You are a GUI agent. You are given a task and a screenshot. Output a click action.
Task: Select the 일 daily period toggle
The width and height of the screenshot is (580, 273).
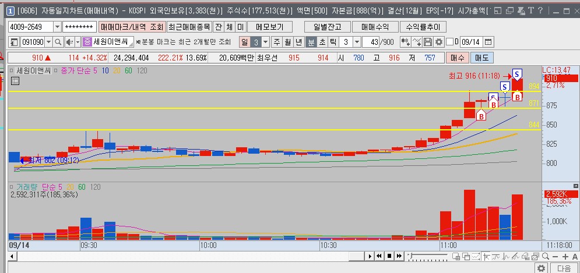click(x=244, y=42)
